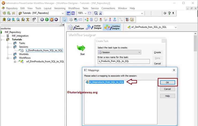The image size is (198, 126).
Task: Click the yellow hourglass-shaped connection icon
Action: pos(28,20)
